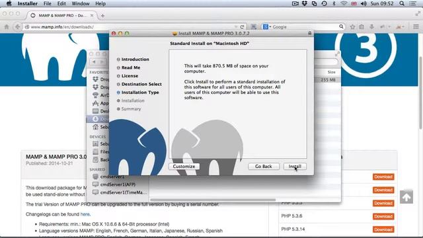Click the Finder AirDrop sidebar icon
The width and height of the screenshot is (423, 238).
pyautogui.click(x=95, y=95)
